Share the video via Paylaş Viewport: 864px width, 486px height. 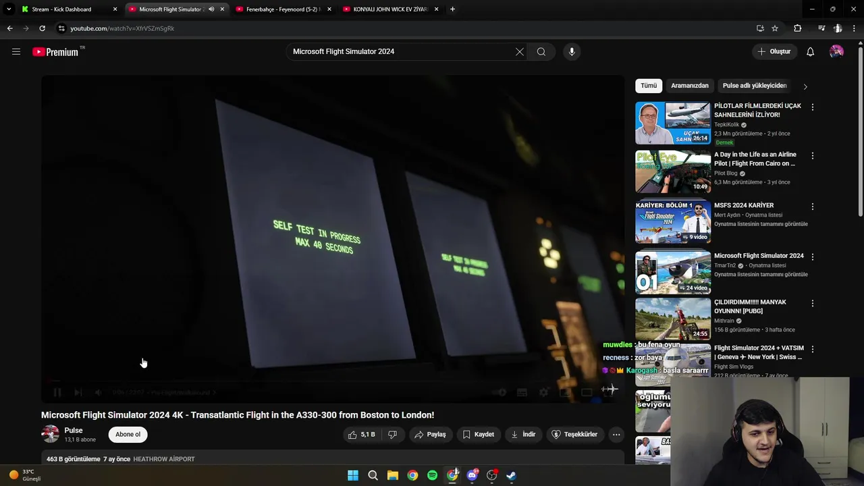(430, 435)
